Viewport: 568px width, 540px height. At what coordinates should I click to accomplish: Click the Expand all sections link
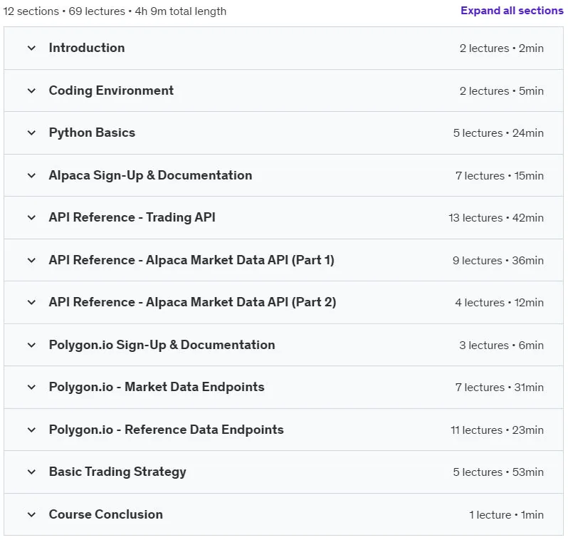pos(512,11)
